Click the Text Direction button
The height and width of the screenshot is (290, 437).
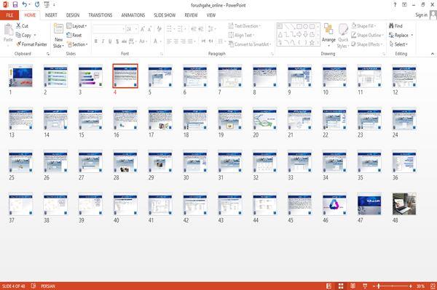(244, 26)
